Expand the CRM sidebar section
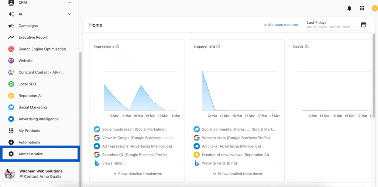Screen dimensions: 378x187 (x=69, y=3)
